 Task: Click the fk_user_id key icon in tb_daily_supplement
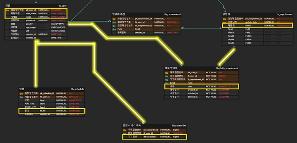click(x=167, y=76)
